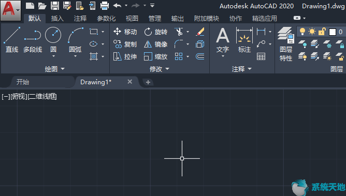
Task: Click the Trim scissors icon
Action: [x=179, y=32]
